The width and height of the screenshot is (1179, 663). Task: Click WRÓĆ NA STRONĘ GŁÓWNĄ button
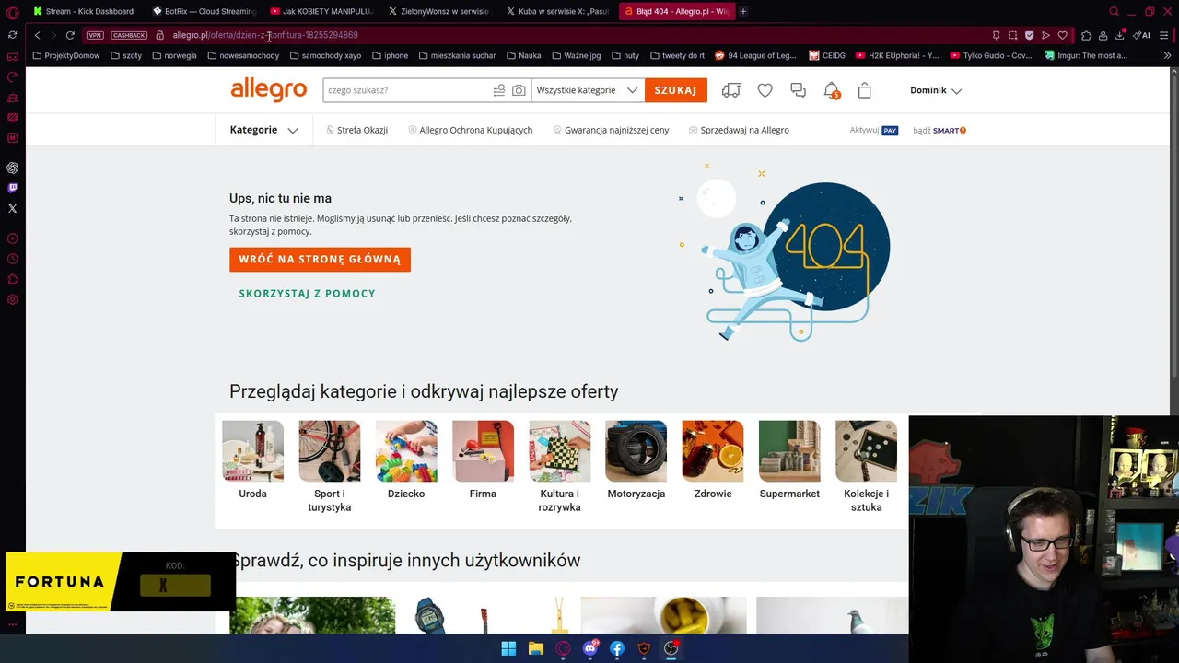tap(320, 260)
